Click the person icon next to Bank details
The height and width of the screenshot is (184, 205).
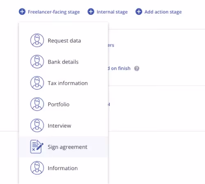click(37, 61)
